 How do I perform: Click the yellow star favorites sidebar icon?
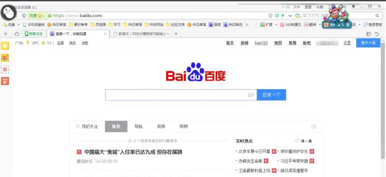(x=5, y=46)
